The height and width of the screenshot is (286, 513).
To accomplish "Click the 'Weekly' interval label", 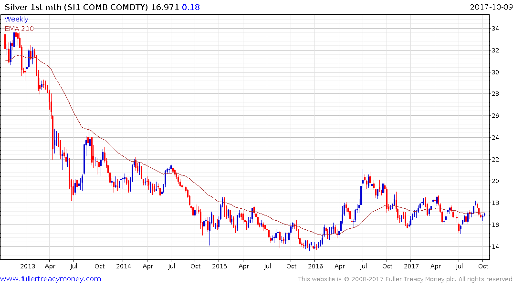I will tap(16, 19).
